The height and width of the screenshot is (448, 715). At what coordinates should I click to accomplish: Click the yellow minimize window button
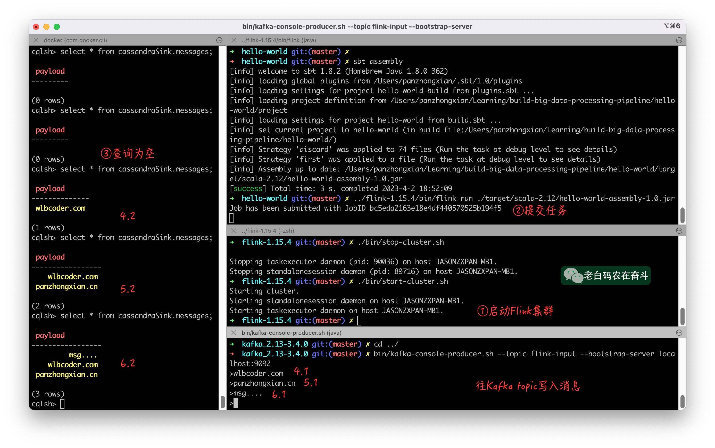point(47,27)
